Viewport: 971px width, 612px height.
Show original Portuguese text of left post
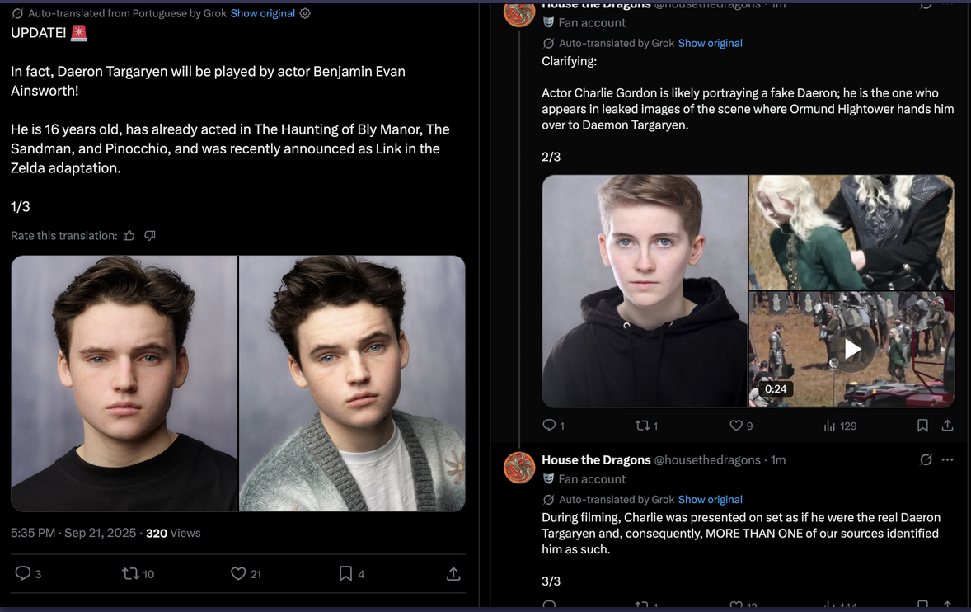pyautogui.click(x=262, y=13)
